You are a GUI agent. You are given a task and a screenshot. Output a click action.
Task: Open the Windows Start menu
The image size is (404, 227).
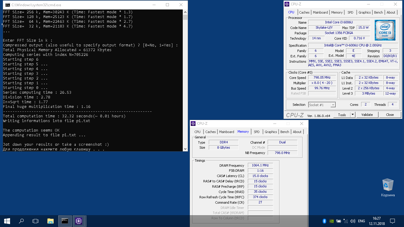(x=7, y=221)
